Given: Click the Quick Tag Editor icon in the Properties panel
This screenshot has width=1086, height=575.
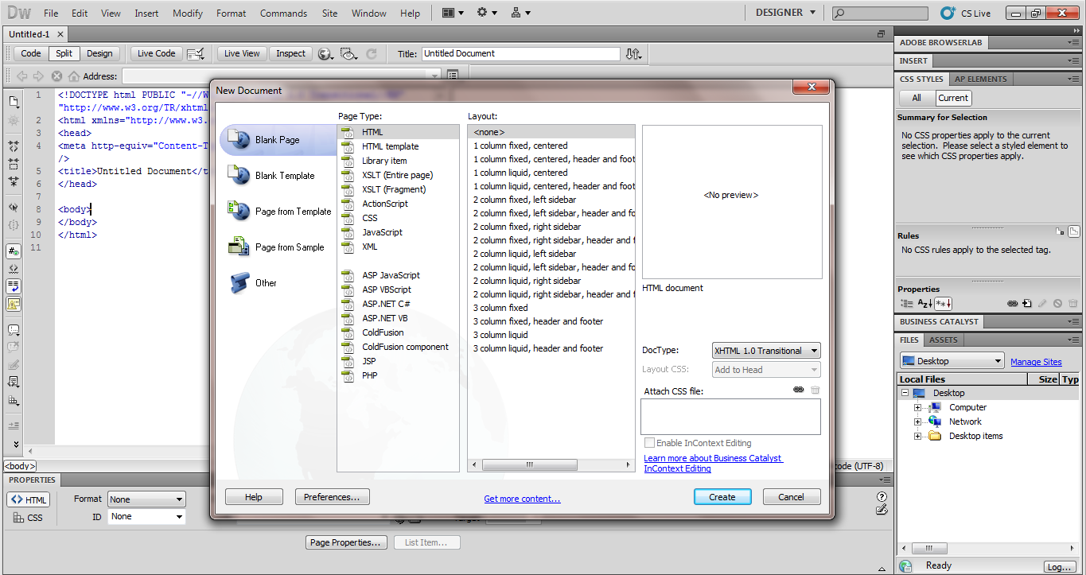Looking at the screenshot, I should point(881,511).
